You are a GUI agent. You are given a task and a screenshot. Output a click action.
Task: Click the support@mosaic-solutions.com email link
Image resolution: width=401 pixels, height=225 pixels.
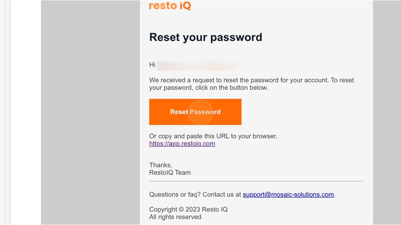(288, 195)
